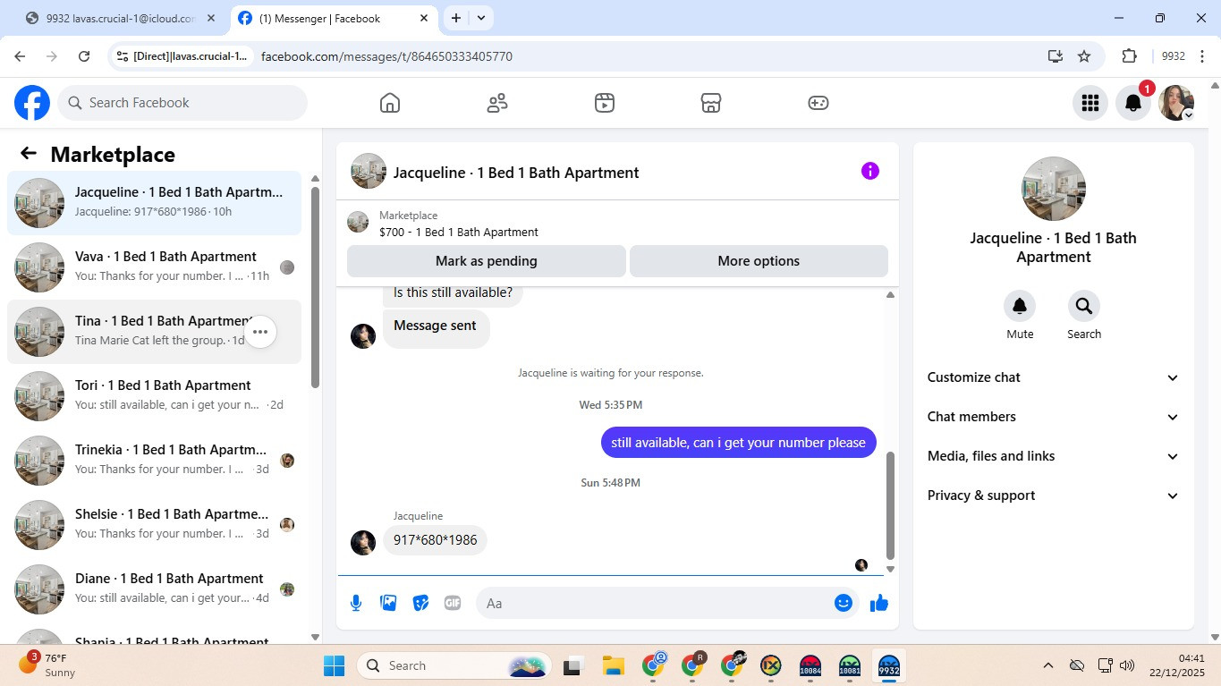Expand Privacy & support section
The image size is (1221, 686).
1054,495
